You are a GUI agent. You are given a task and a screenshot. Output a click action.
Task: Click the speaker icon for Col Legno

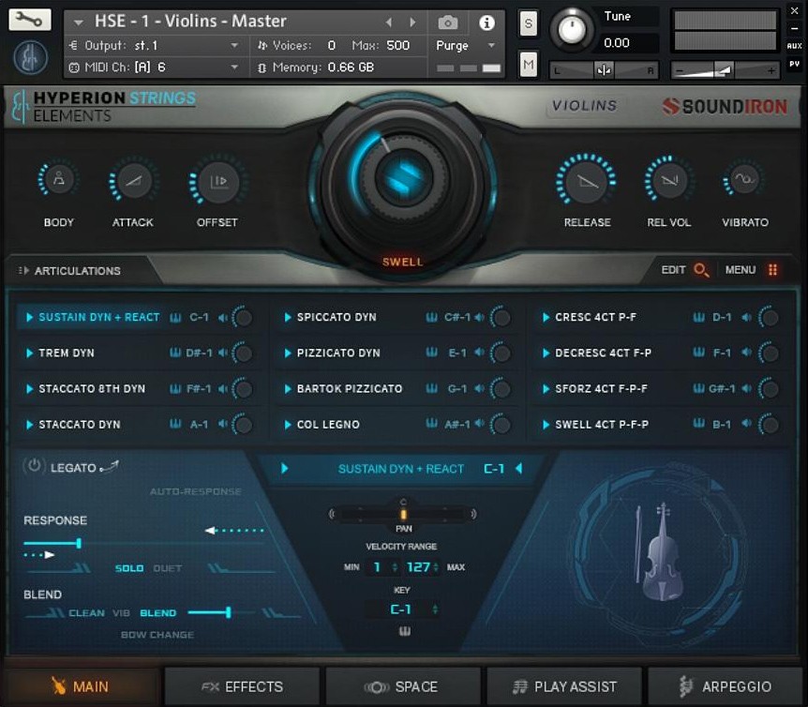(479, 424)
